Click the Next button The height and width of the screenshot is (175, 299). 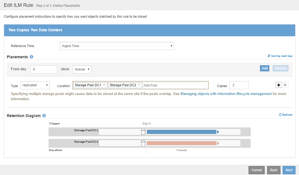pos(289,170)
